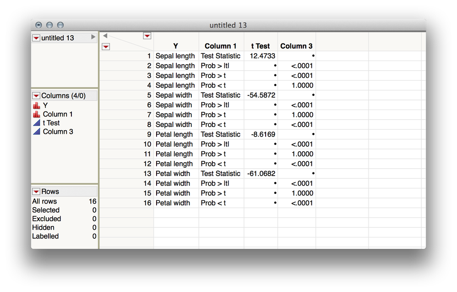The height and width of the screenshot is (292, 457).
Task: Click the untitled 13 table name in panel
Action: (58, 38)
